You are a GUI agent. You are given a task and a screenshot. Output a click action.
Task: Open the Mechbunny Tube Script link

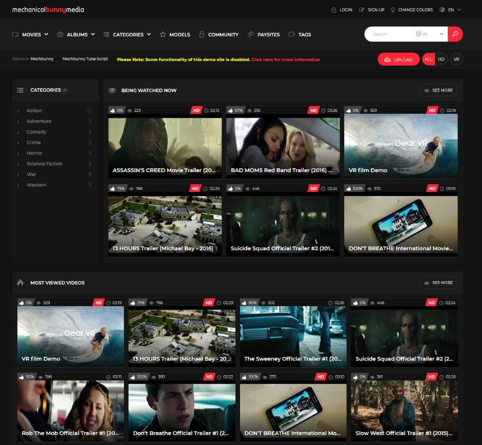pyautogui.click(x=85, y=59)
